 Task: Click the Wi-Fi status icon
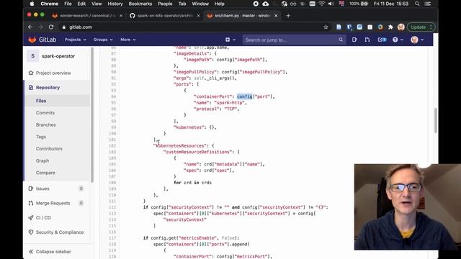click(x=322, y=4)
